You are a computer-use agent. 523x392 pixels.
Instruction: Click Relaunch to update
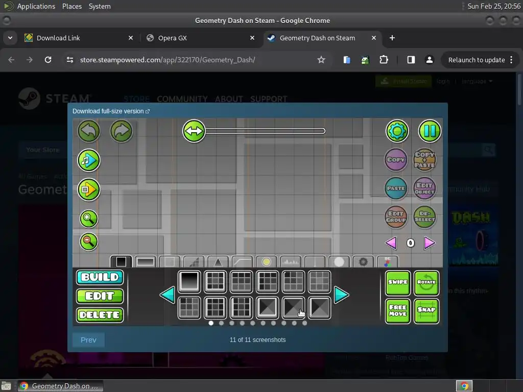click(x=477, y=60)
